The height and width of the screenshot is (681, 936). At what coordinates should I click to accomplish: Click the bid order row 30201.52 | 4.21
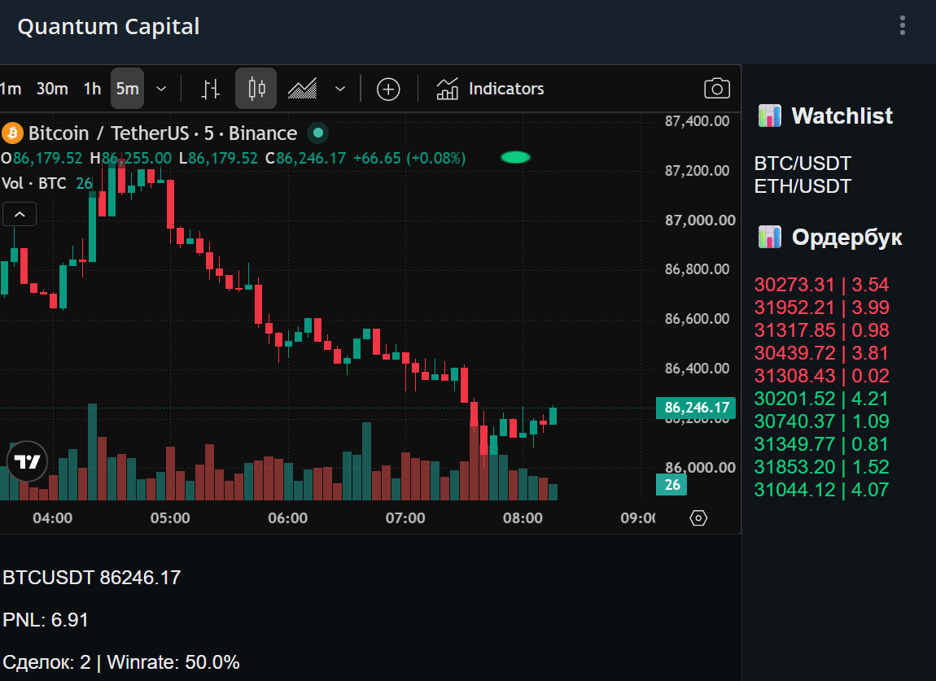821,398
